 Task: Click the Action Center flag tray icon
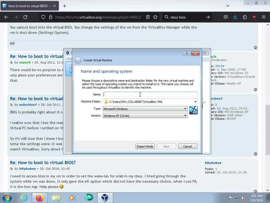[230, 198]
